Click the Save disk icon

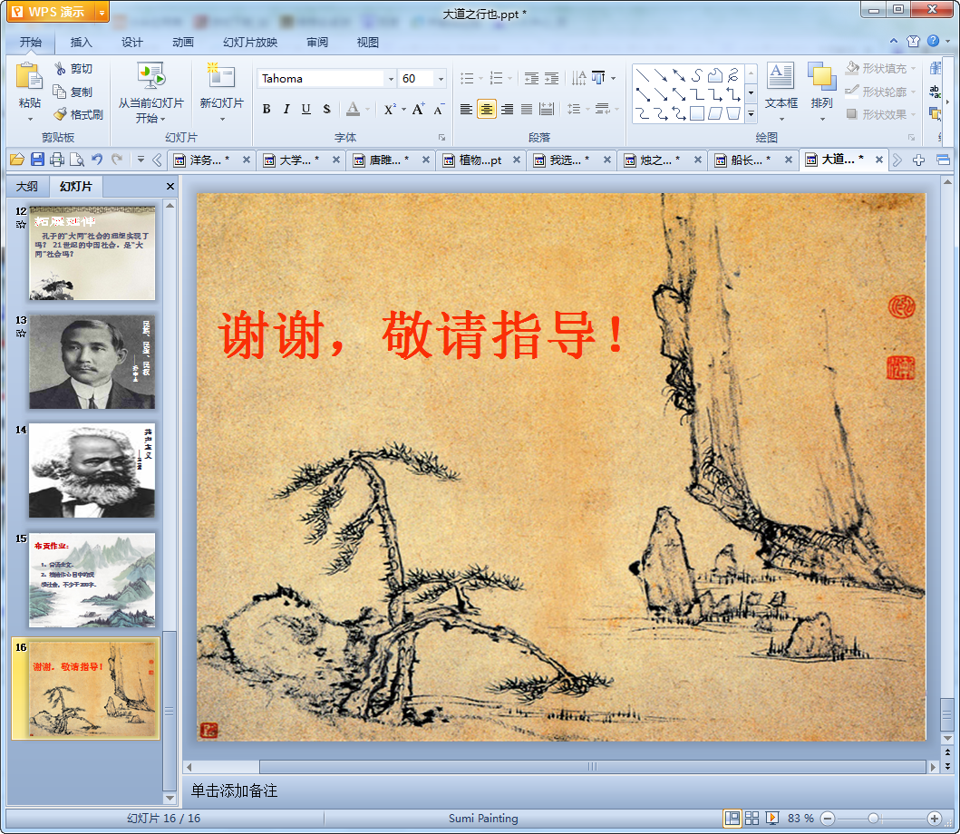37,160
